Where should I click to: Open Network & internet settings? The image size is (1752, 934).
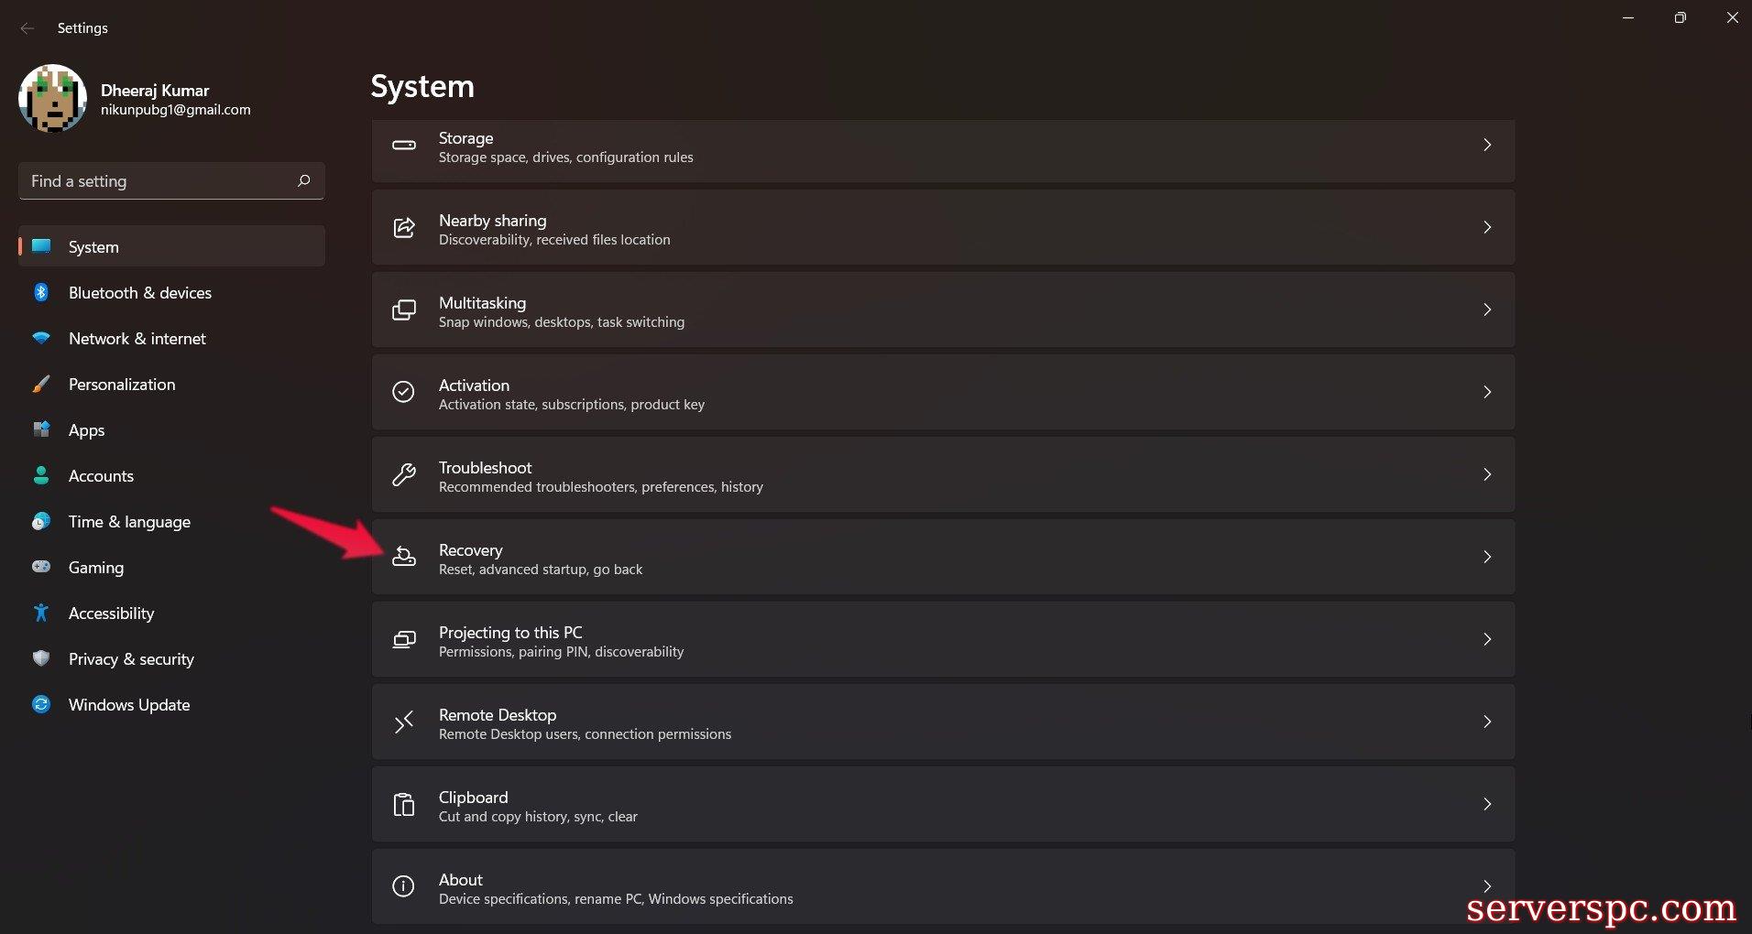(x=137, y=339)
